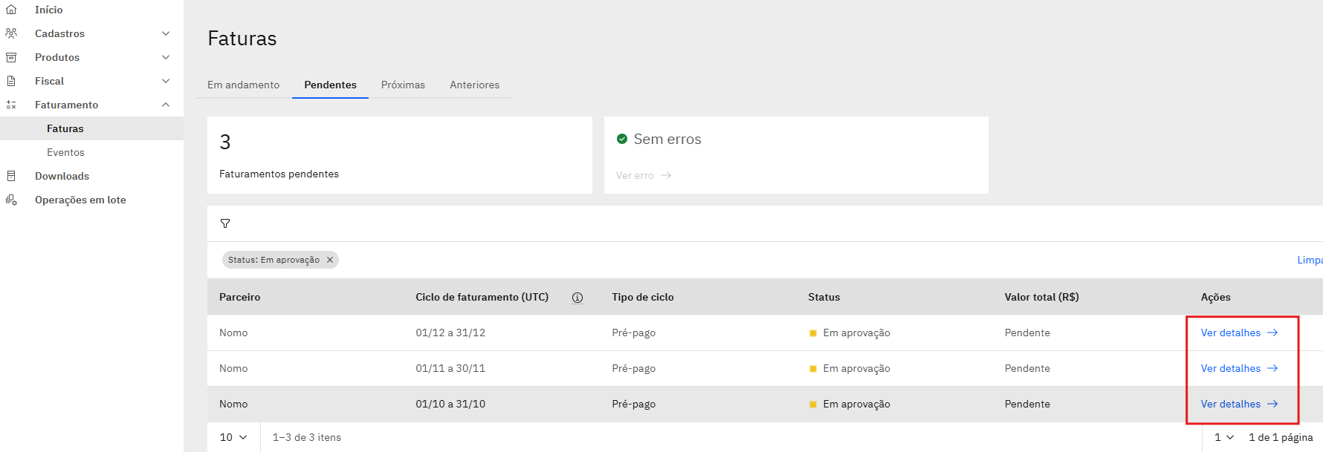The image size is (1323, 452).
Task: Click the '3 Faturamentos pendentes' summary card
Action: [400, 155]
